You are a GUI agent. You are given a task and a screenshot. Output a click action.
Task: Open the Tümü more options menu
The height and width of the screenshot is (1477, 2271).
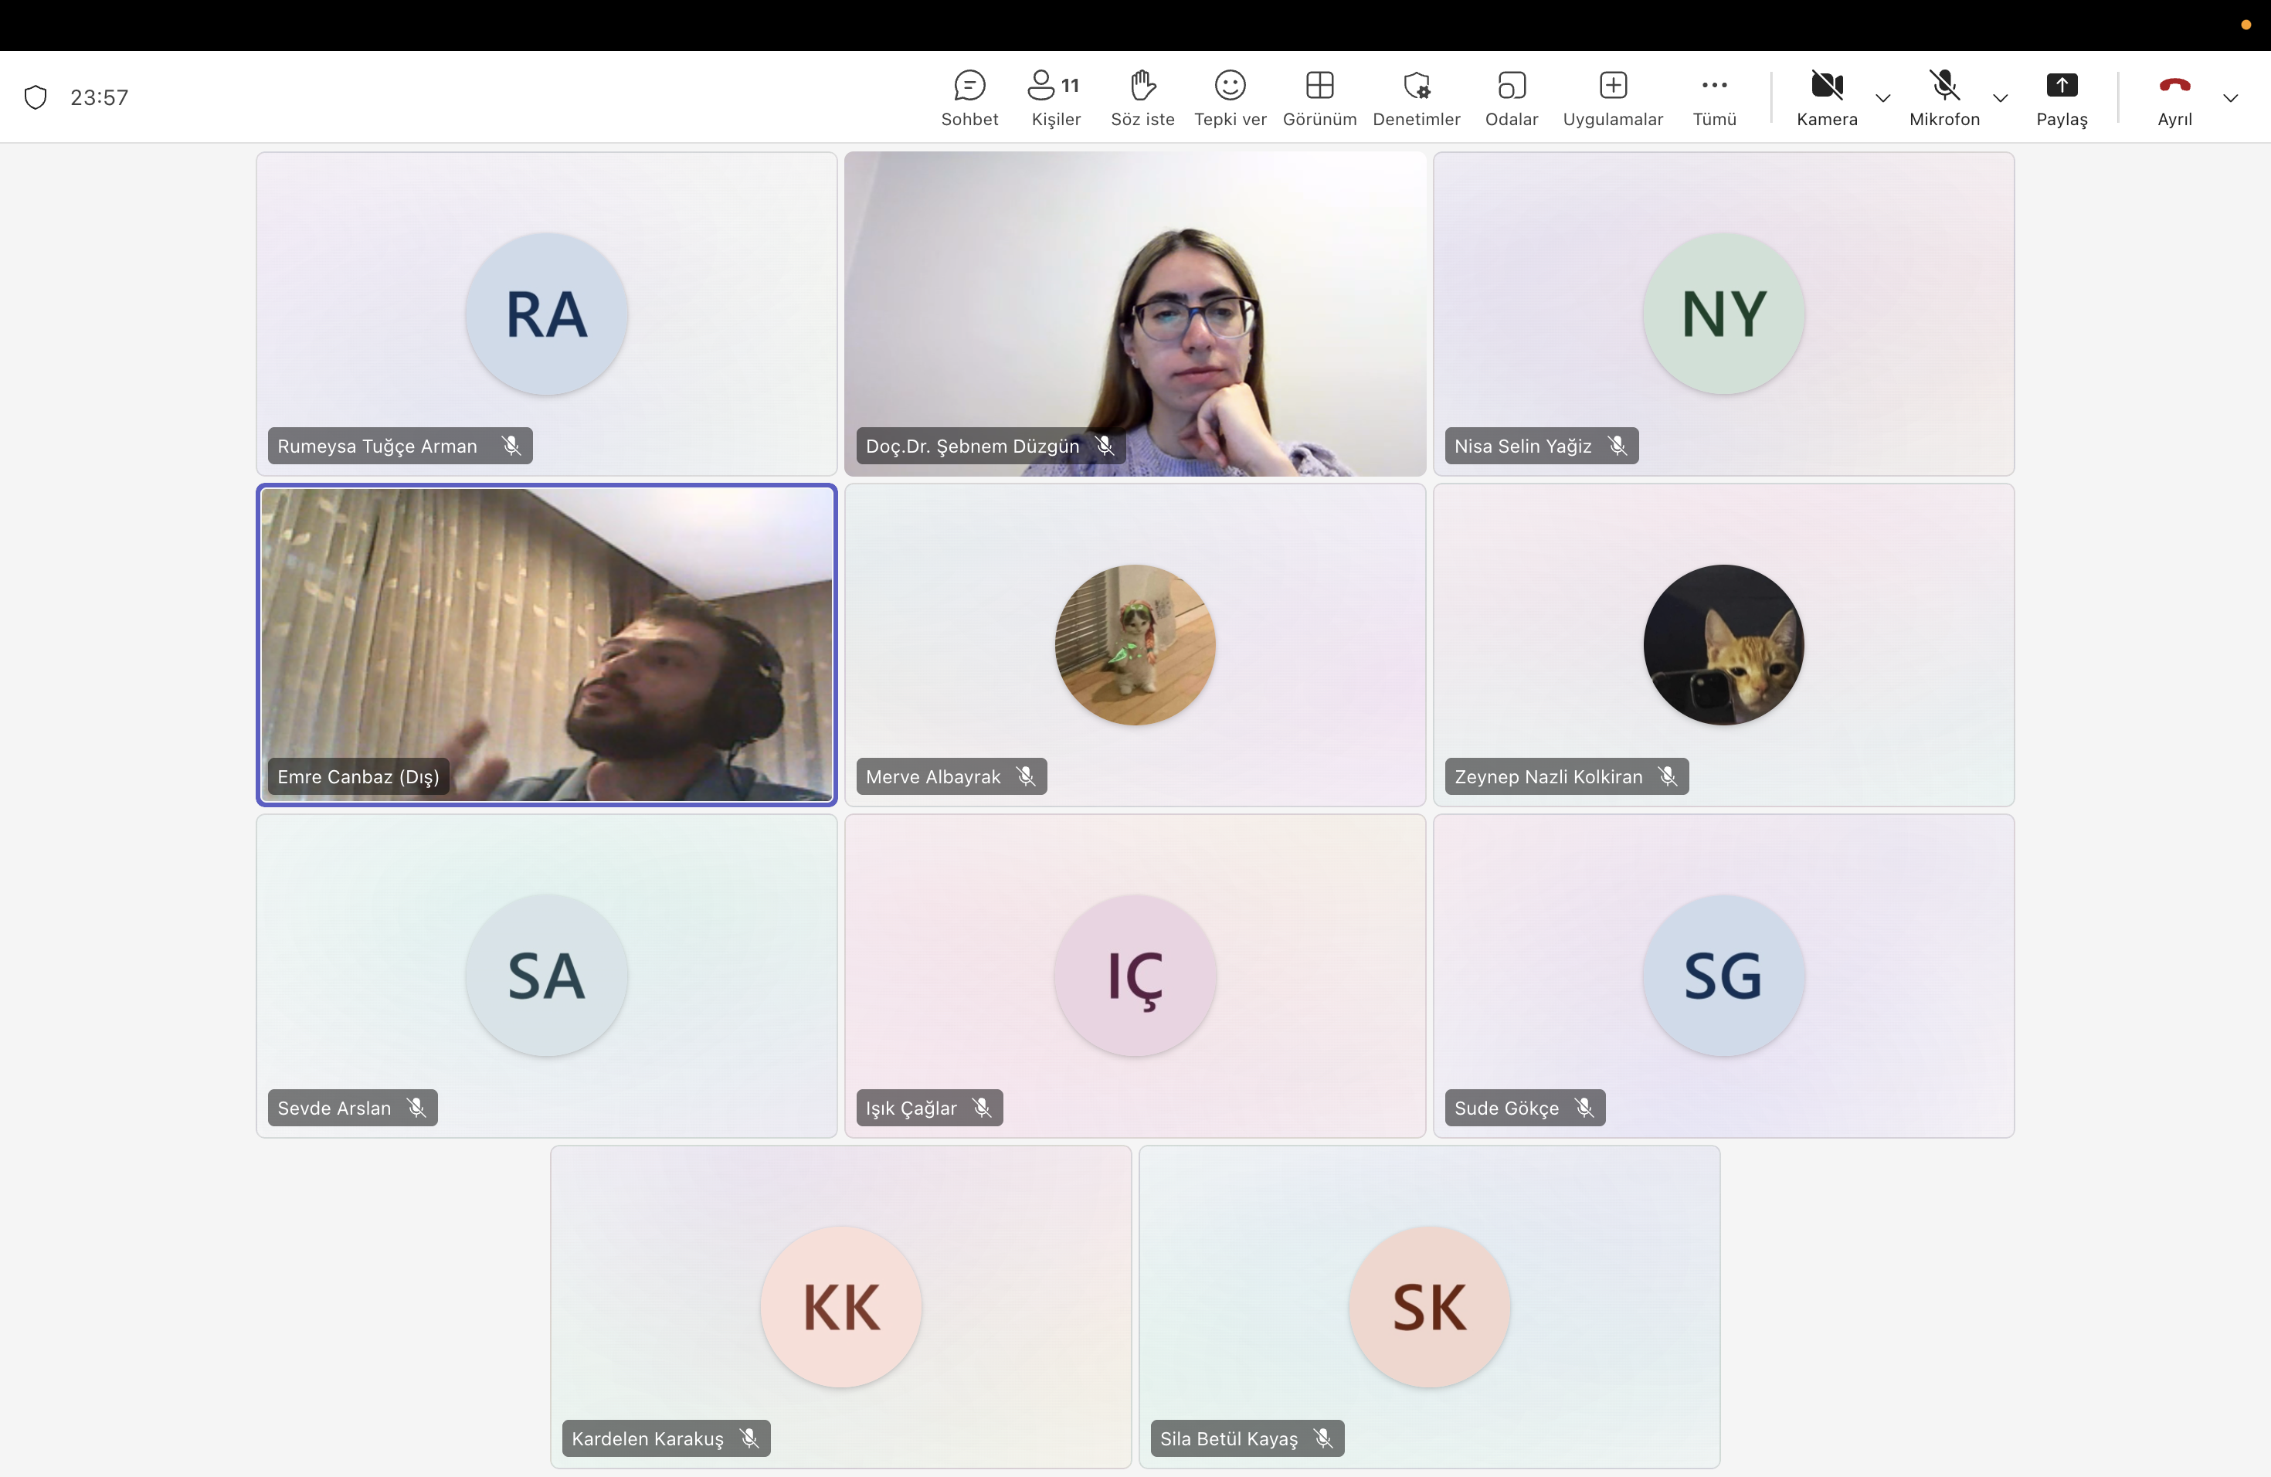[x=1714, y=97]
